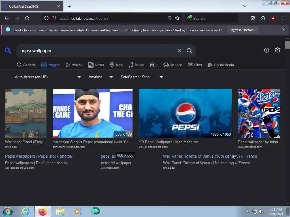Click the SearXNG magnifier logo
This screenshot has width=290, height=217.
click(x=8, y=51)
